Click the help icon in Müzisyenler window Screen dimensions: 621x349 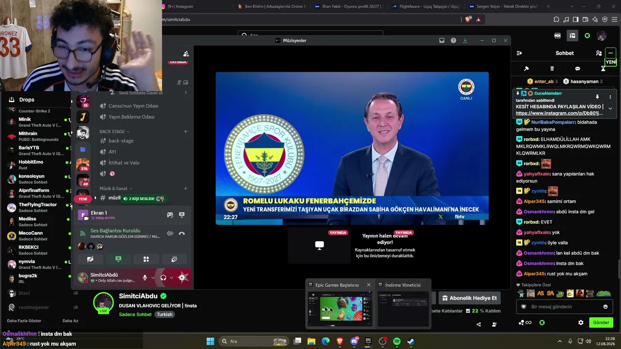coord(453,40)
